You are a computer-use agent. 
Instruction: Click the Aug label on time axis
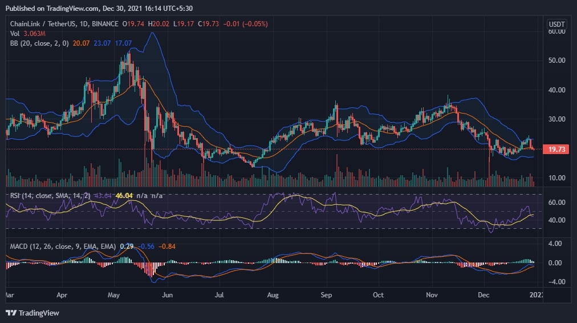point(273,295)
